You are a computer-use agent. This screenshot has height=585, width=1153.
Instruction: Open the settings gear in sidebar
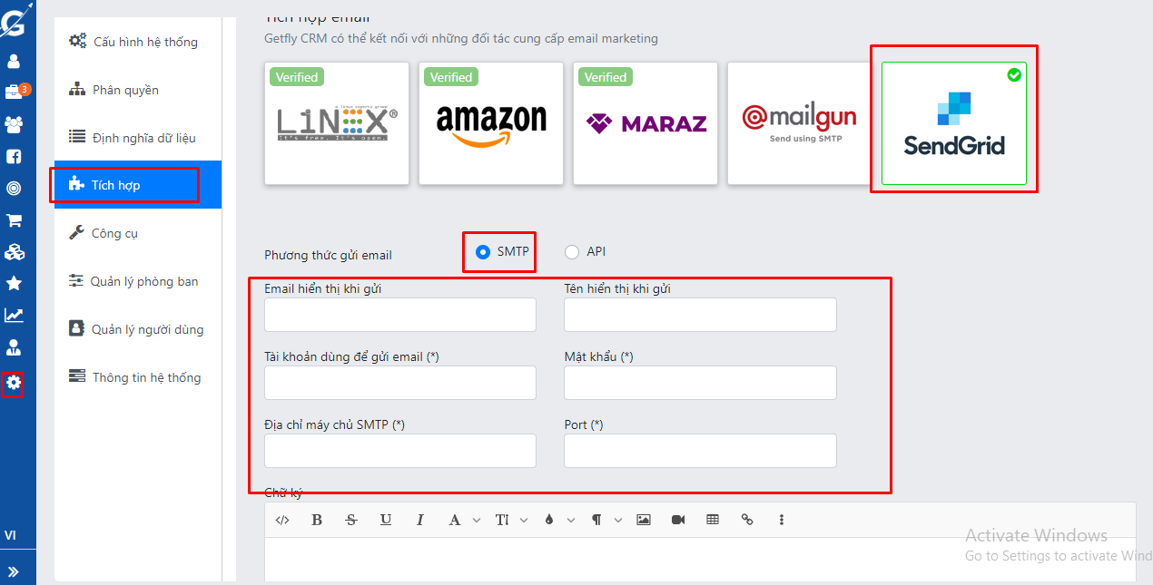[14, 383]
